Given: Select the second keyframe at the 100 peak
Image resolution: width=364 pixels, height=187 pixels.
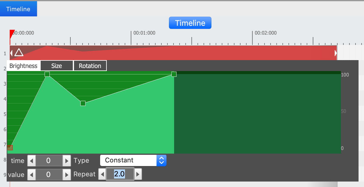Looking at the screenshot, I should tap(47, 74).
